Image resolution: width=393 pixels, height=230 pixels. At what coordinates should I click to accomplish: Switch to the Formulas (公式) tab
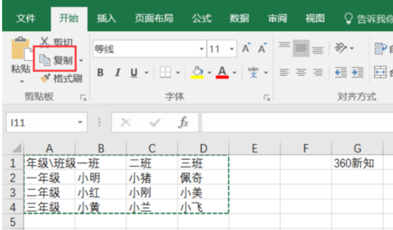tap(202, 18)
